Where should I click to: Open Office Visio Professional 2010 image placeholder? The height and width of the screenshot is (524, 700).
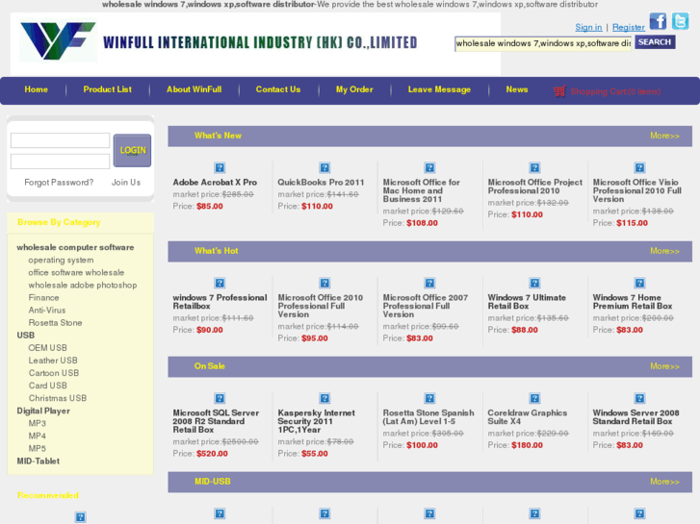pyautogui.click(x=639, y=167)
